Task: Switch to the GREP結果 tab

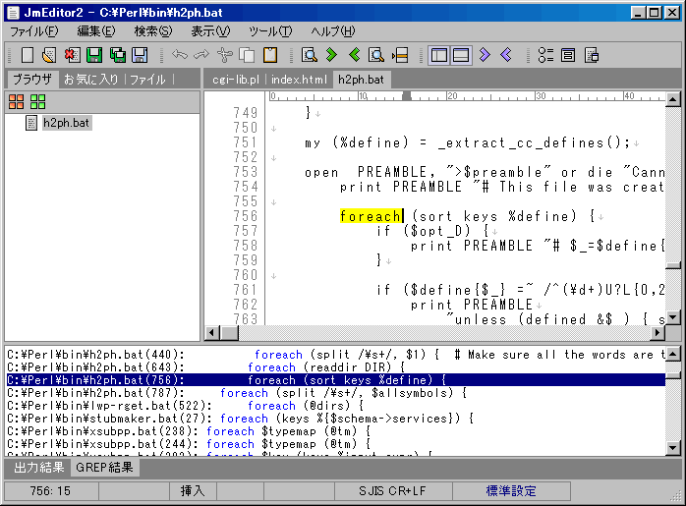Action: coord(106,469)
